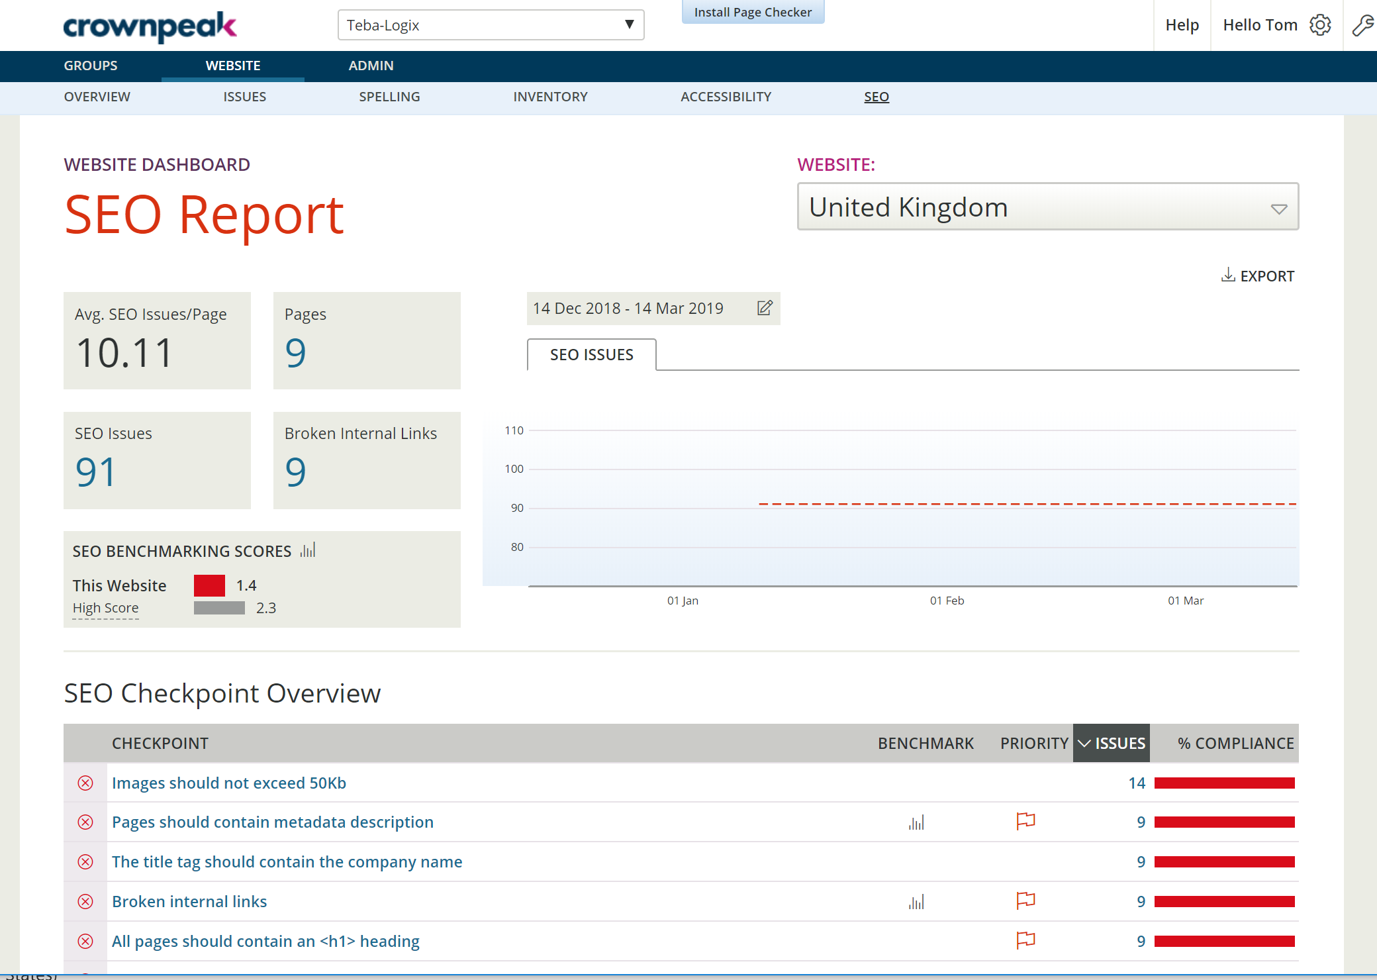Image resolution: width=1377 pixels, height=980 pixels.
Task: Switch to the ADMIN tab
Action: [x=371, y=66]
